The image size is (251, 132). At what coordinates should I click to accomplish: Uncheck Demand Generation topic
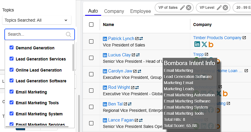(x=12, y=48)
